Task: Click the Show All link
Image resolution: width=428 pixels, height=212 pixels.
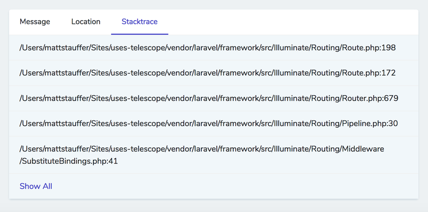Action: tap(36, 186)
